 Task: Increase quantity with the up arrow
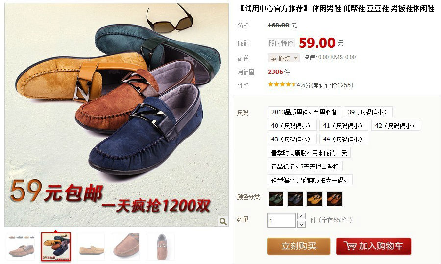(301, 216)
